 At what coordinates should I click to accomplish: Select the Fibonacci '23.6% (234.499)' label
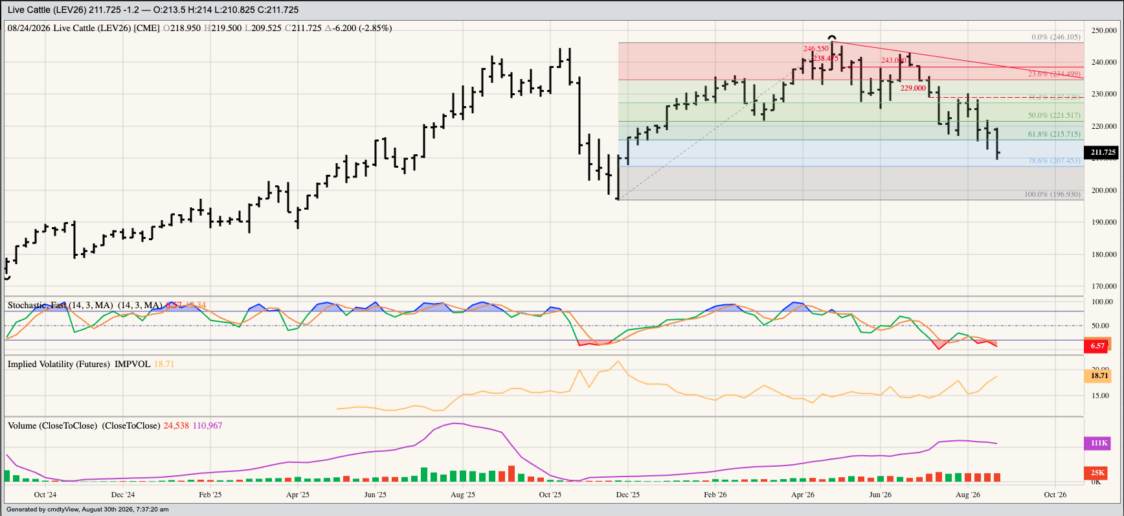1054,74
